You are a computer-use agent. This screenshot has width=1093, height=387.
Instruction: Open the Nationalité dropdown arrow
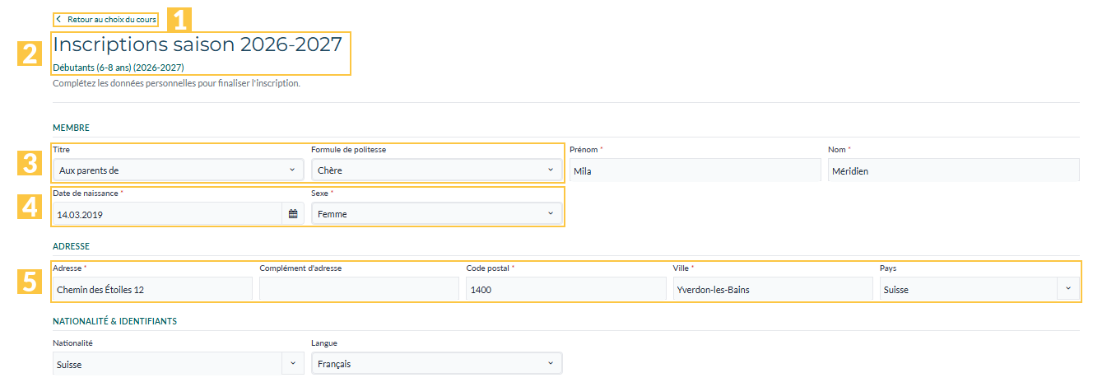293,363
